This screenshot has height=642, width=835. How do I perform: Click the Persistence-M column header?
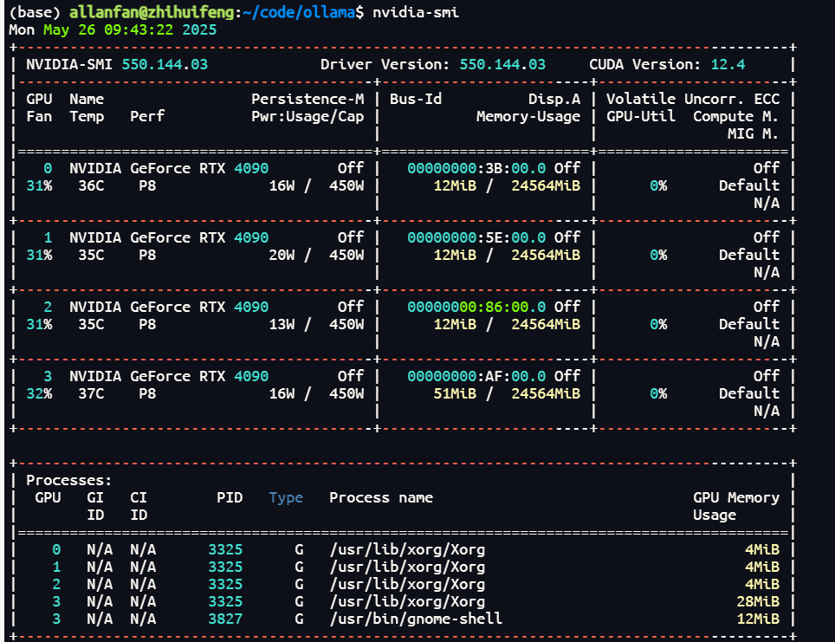(307, 99)
